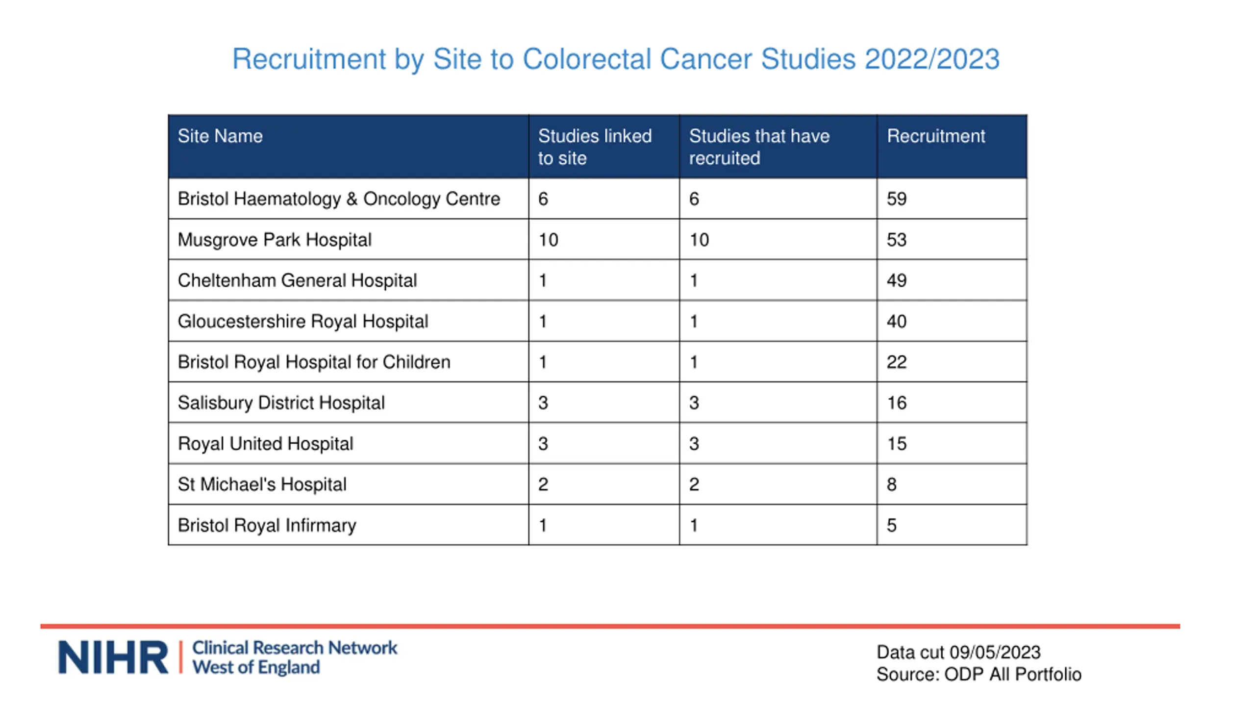Click recruitment value 40 for Gloucestershire Royal
Viewport: 1255px width, 706px height.
coord(897,322)
